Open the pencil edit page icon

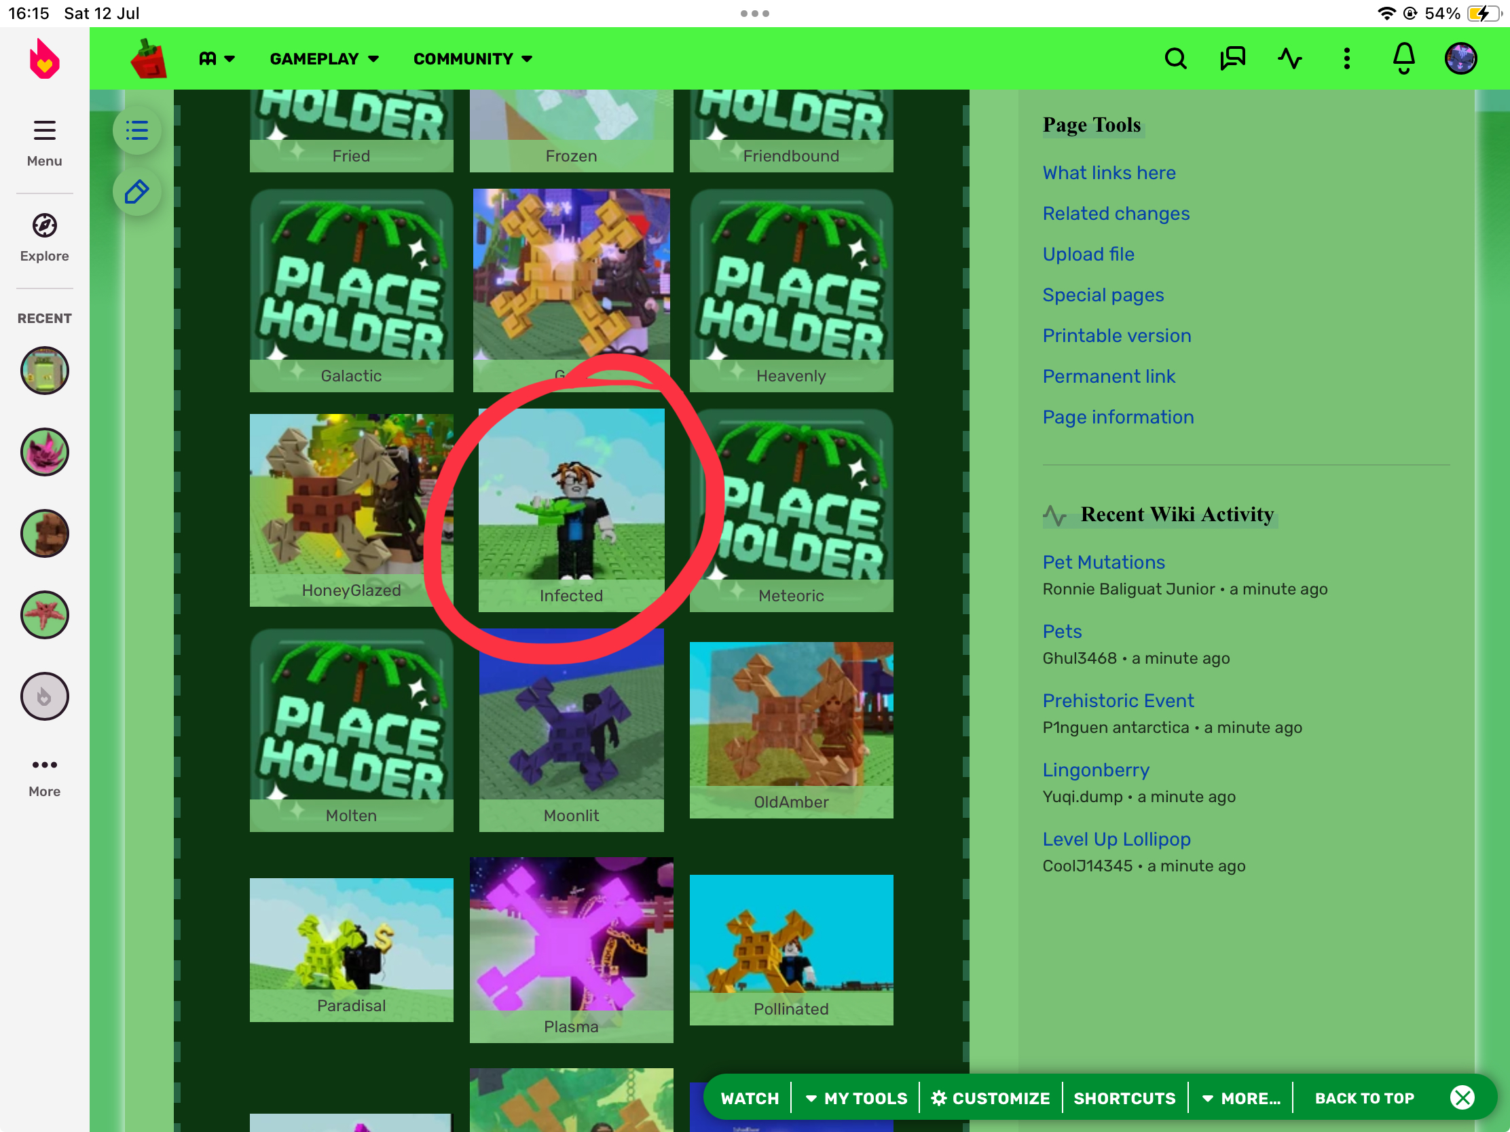(137, 192)
